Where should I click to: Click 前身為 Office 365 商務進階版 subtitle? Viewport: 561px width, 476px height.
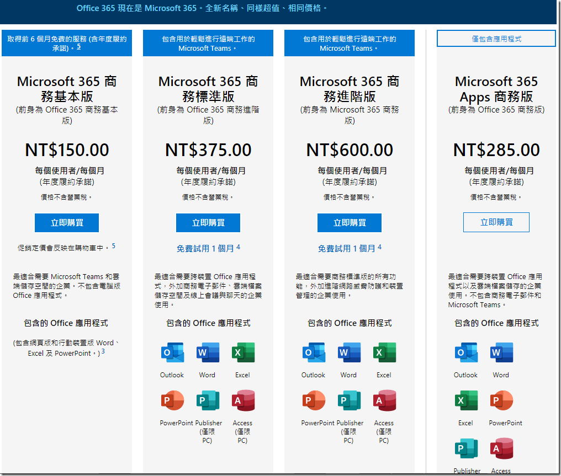[208, 115]
